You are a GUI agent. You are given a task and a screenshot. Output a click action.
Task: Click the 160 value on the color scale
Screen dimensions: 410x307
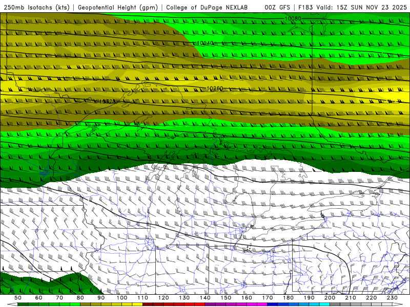[247, 298]
